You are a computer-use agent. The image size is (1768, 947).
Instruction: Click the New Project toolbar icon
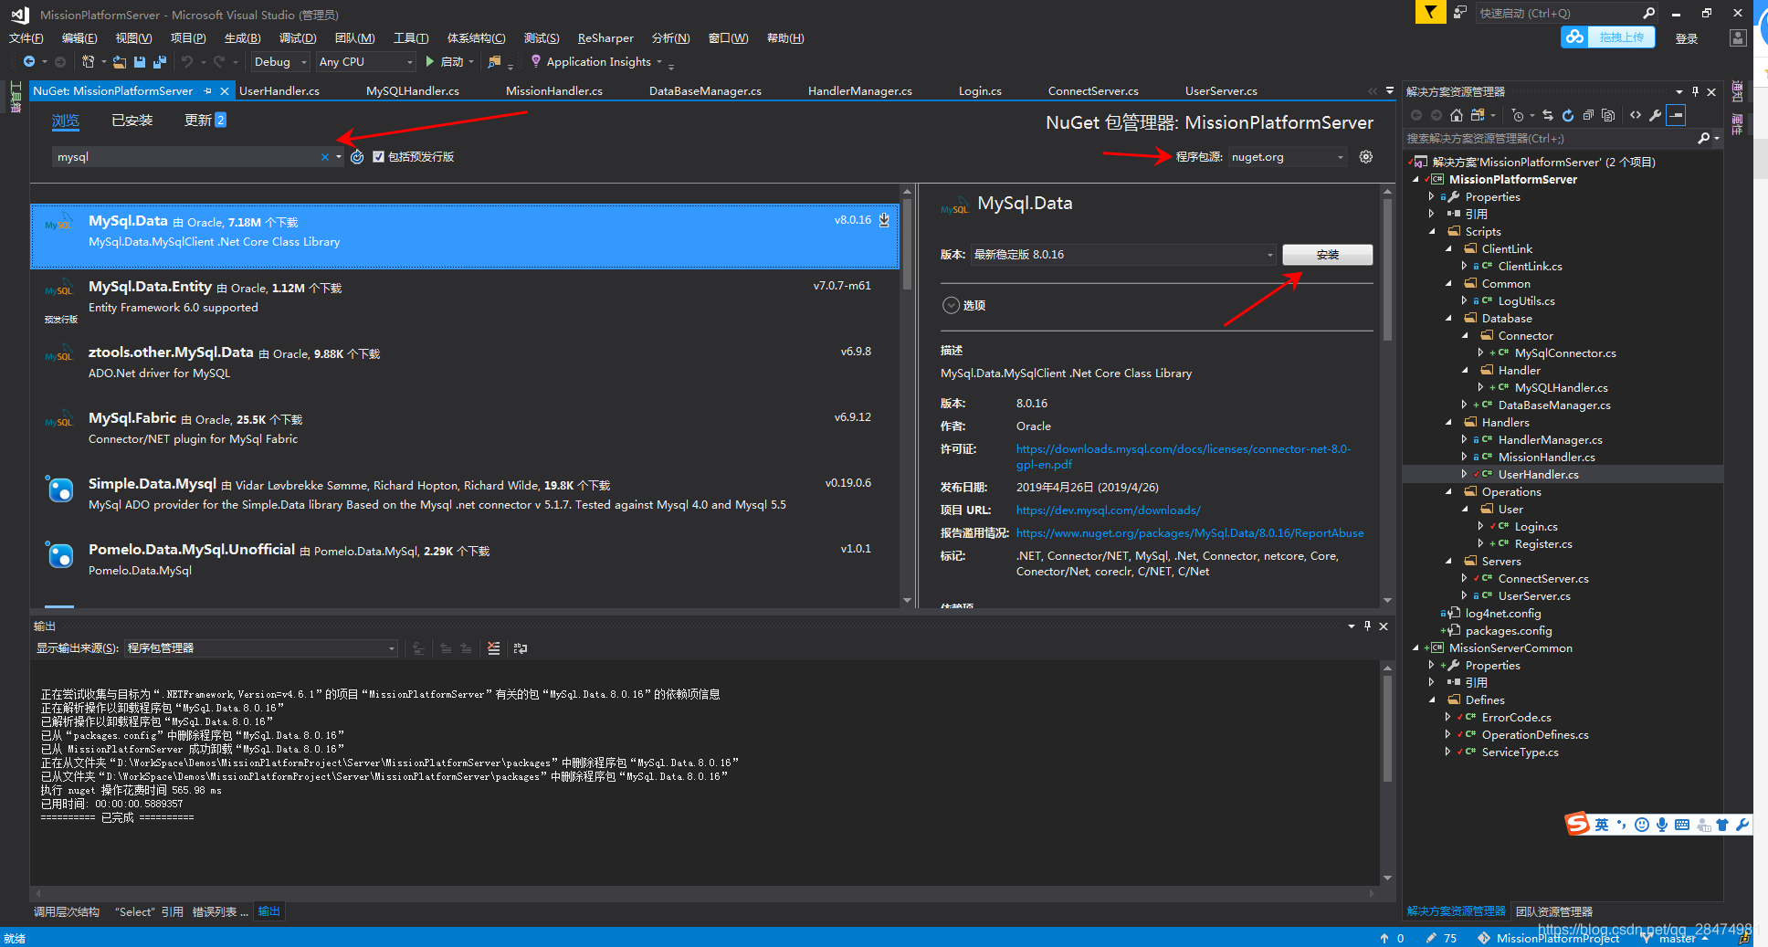coord(89,62)
